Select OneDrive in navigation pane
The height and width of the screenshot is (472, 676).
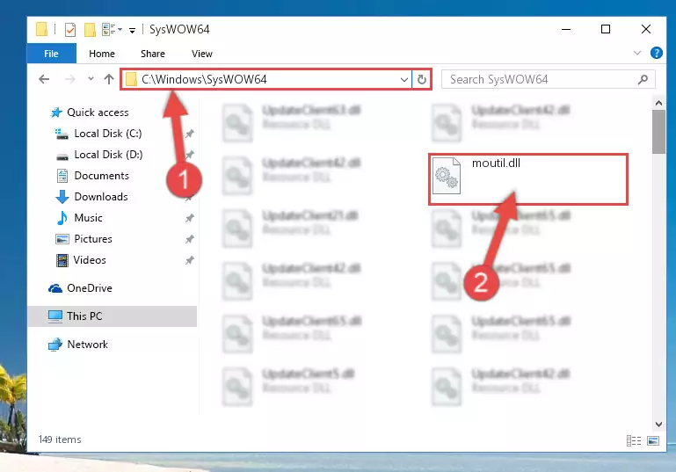click(90, 288)
